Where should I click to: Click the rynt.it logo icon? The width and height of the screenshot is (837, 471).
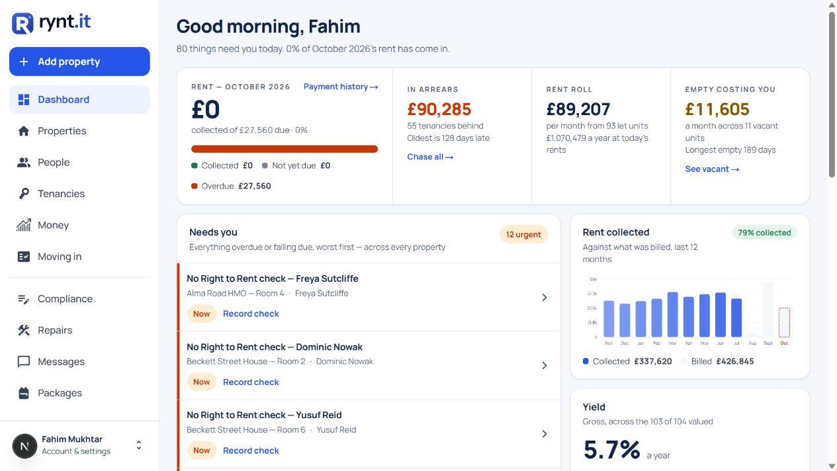(22, 23)
